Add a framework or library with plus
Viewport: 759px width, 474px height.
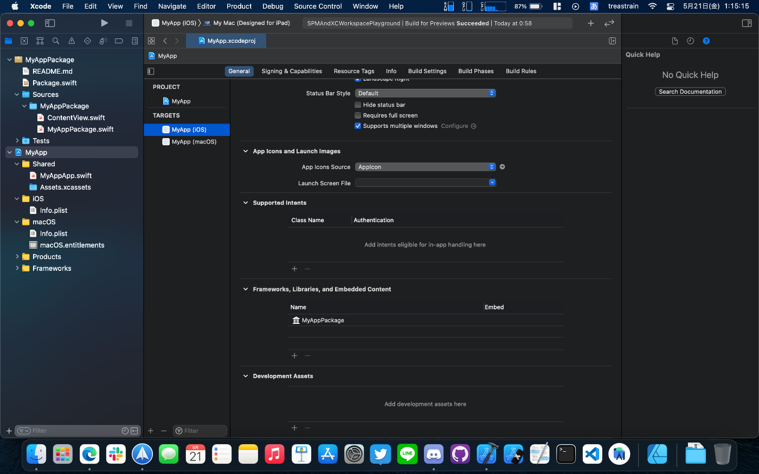pos(294,356)
